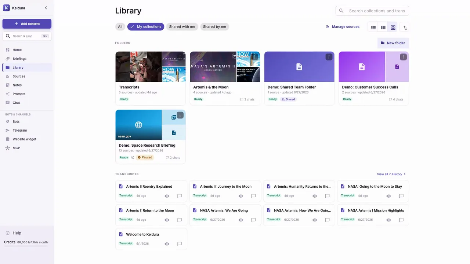Screen dimensions: 470x264
Task: Toggle visibility of Artemis: Humanity Returns transcript
Action: pos(315,196)
